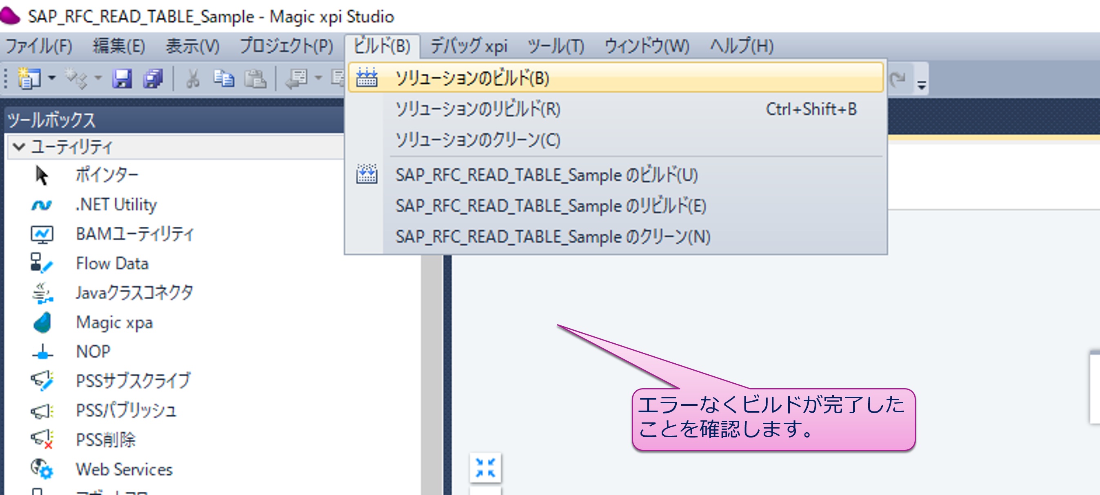Open the デバッグ xpi menu
This screenshot has height=495, width=1100.
click(469, 46)
